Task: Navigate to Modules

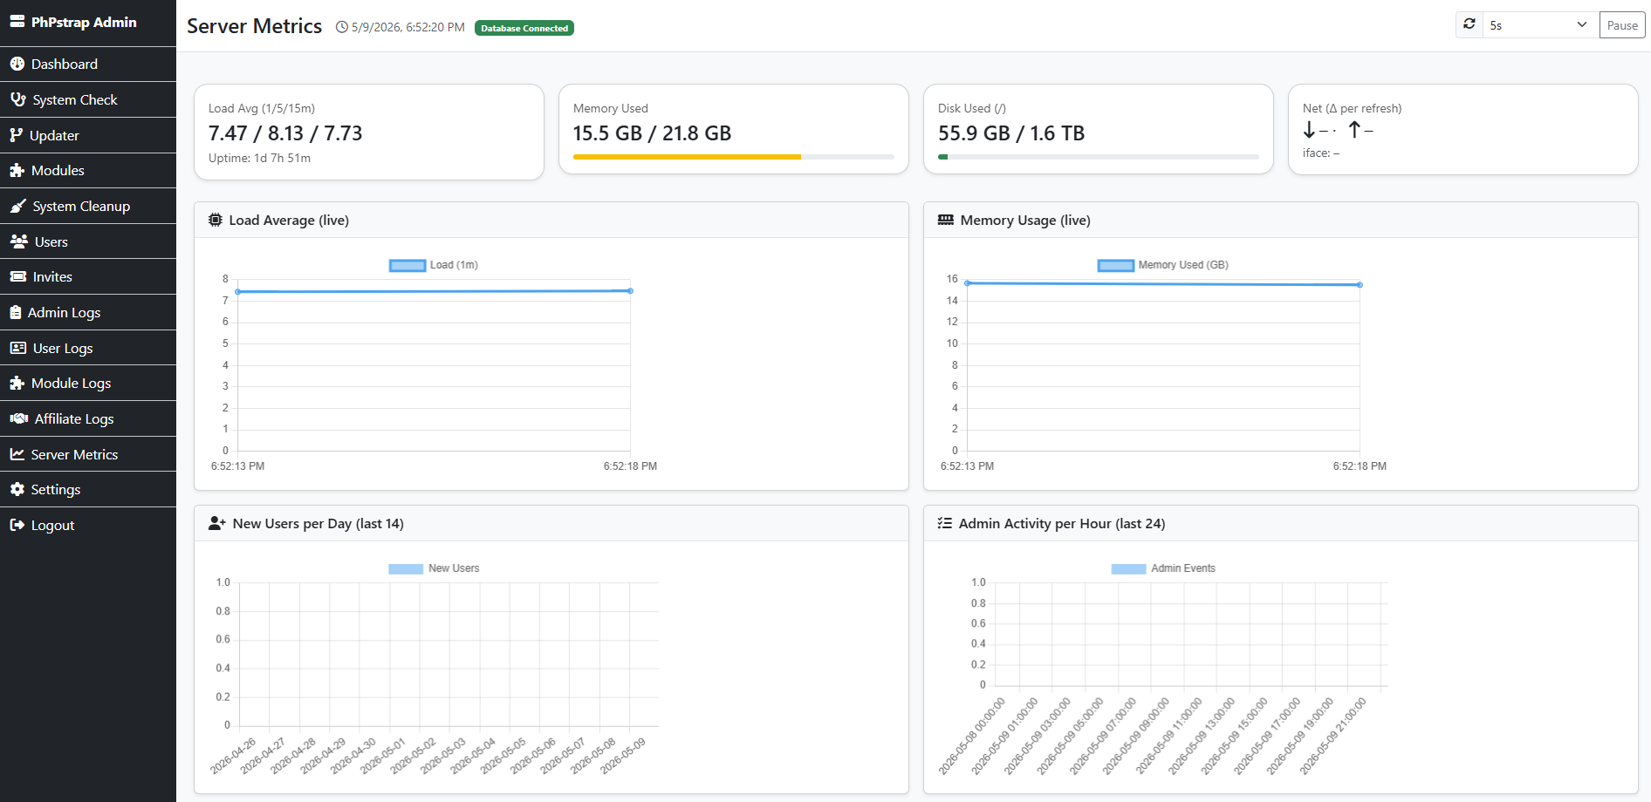Action: tap(88, 170)
